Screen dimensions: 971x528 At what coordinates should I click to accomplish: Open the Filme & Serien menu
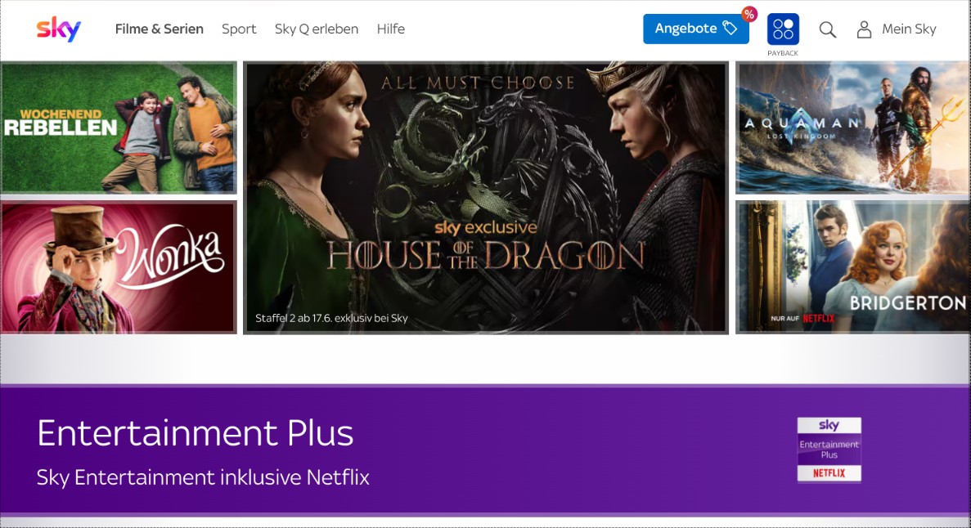(x=159, y=29)
